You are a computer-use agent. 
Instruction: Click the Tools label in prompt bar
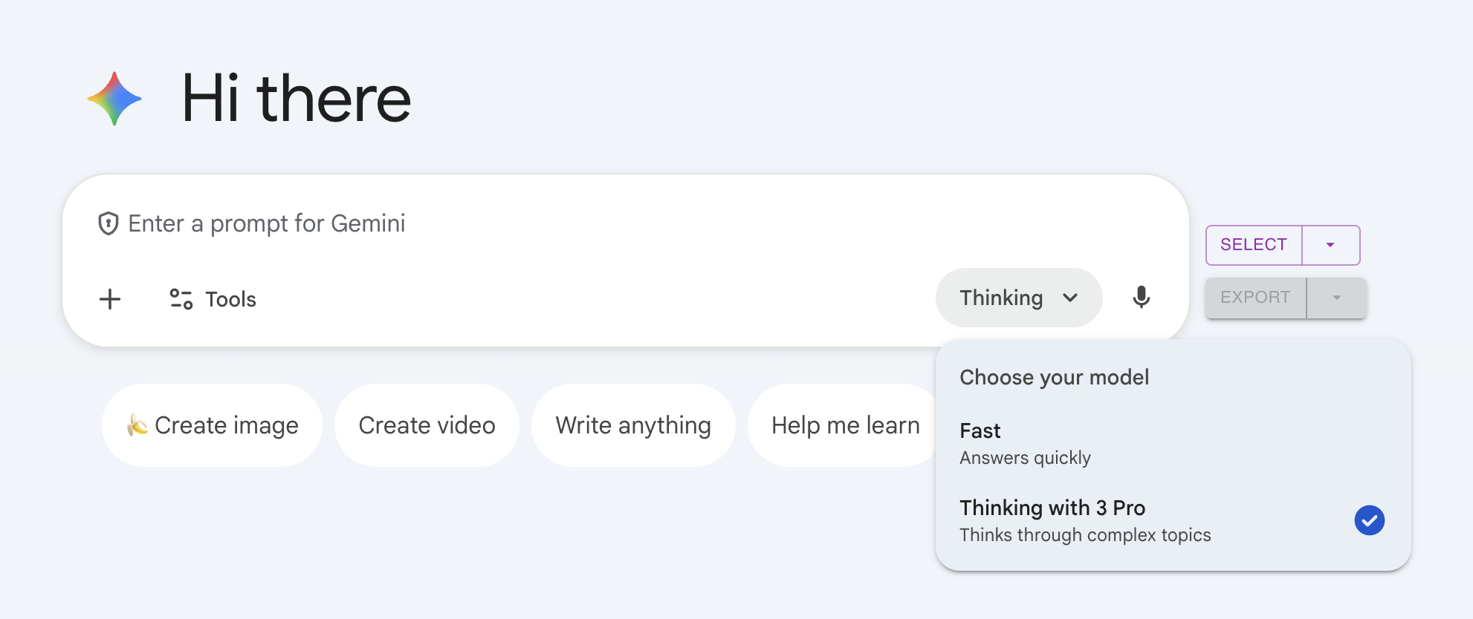pyautogui.click(x=230, y=299)
